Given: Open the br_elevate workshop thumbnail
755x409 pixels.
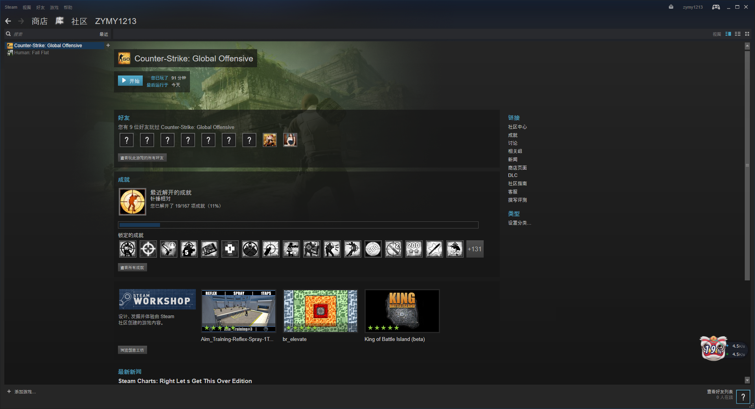Looking at the screenshot, I should click(320, 311).
